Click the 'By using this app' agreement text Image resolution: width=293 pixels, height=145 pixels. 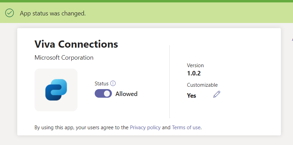[82, 128]
